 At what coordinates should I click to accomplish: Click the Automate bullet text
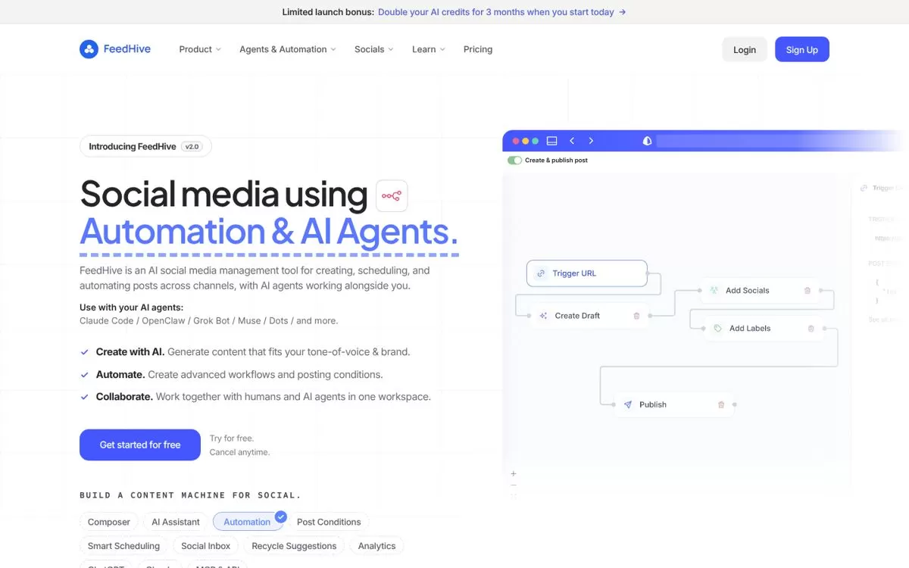pos(239,374)
